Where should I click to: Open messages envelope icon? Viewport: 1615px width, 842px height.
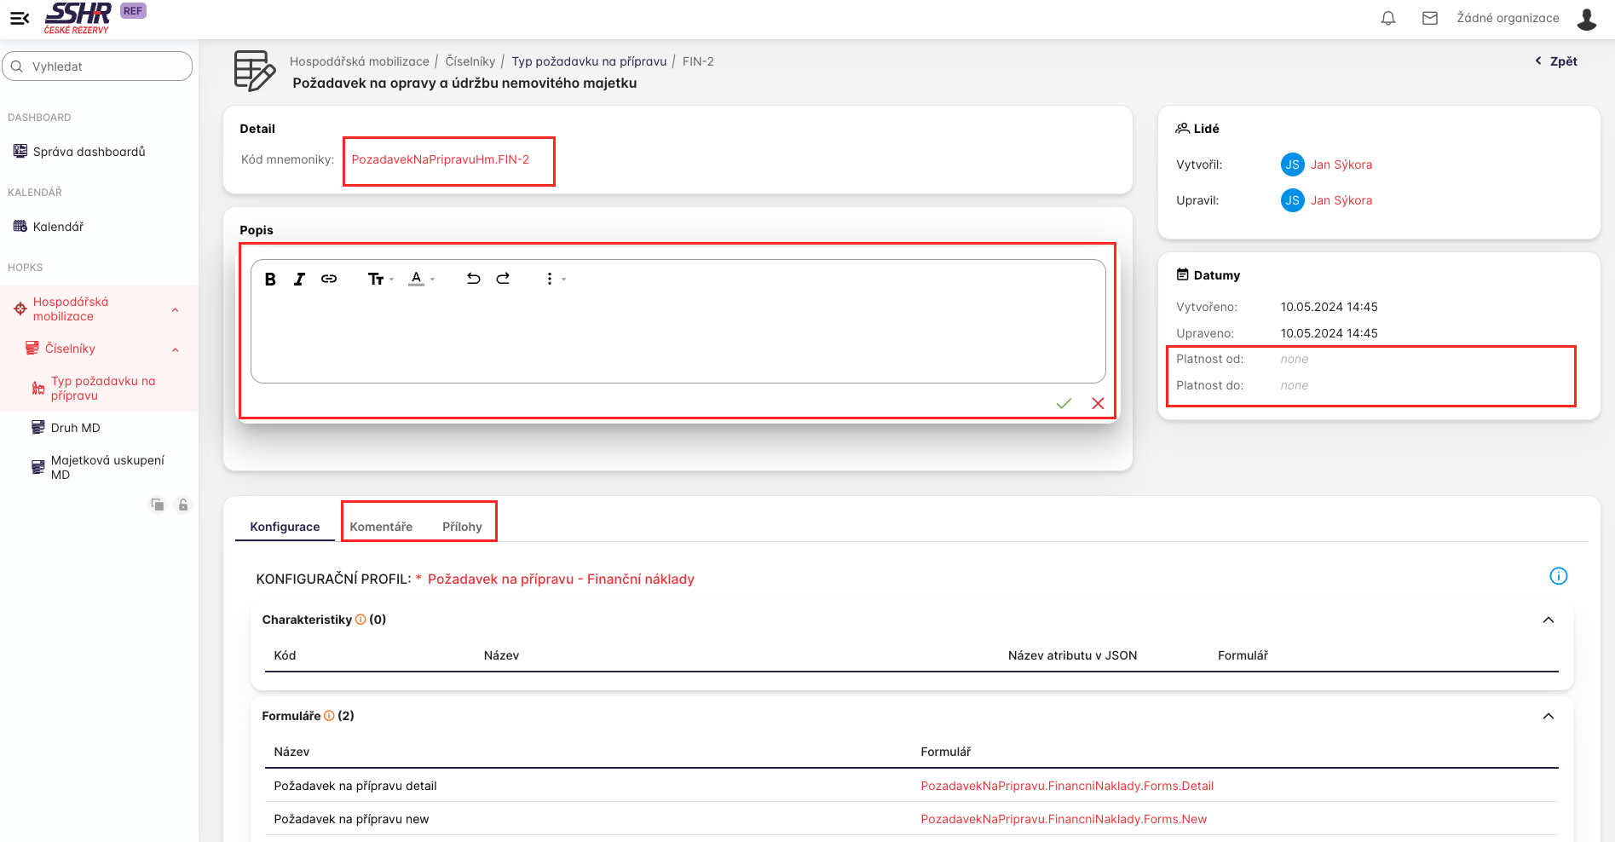(1430, 19)
